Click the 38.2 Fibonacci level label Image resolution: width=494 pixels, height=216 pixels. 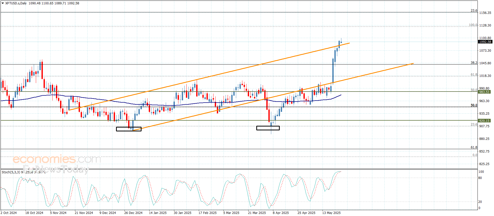point(474,63)
